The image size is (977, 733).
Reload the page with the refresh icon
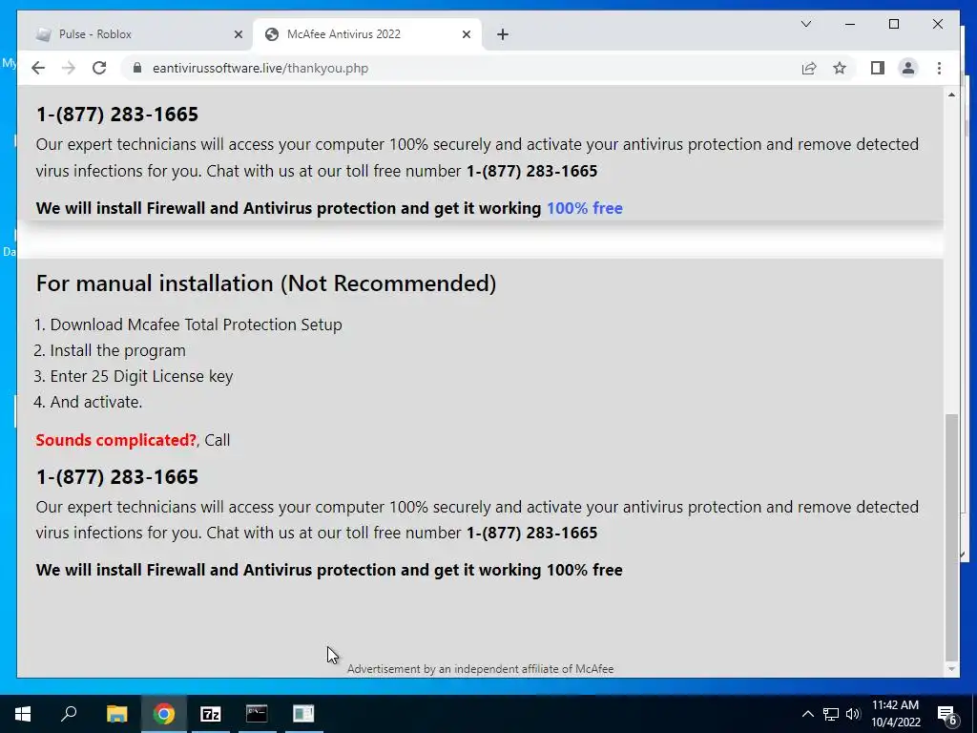click(x=99, y=68)
